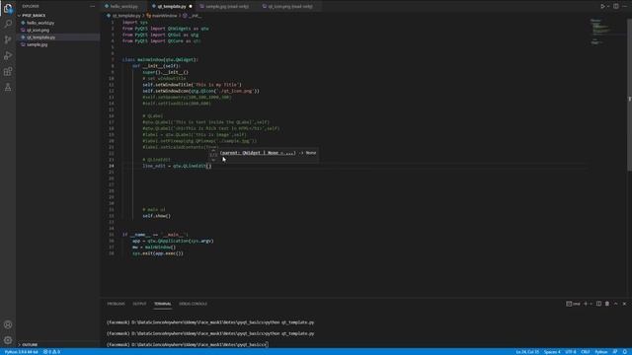Show next signature in parameter hint
The image size is (632, 355).
pyautogui.click(x=213, y=160)
